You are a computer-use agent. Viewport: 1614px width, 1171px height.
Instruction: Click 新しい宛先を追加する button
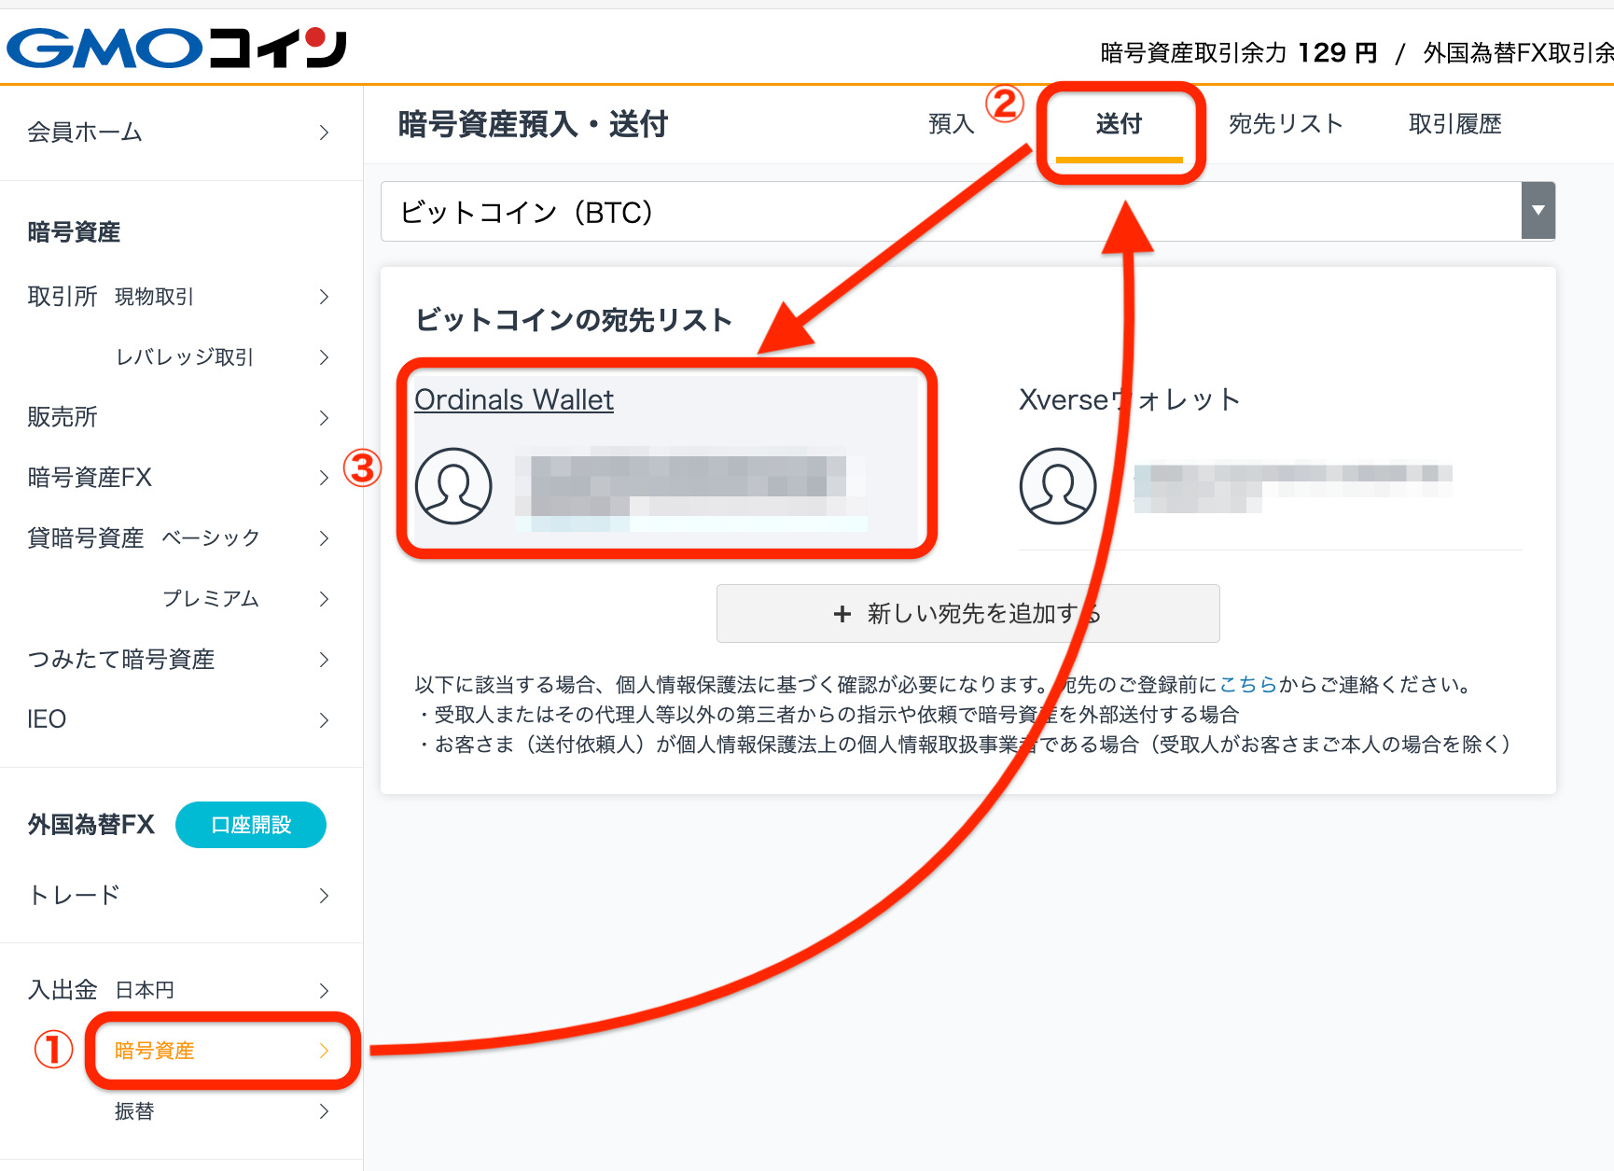[x=967, y=613]
